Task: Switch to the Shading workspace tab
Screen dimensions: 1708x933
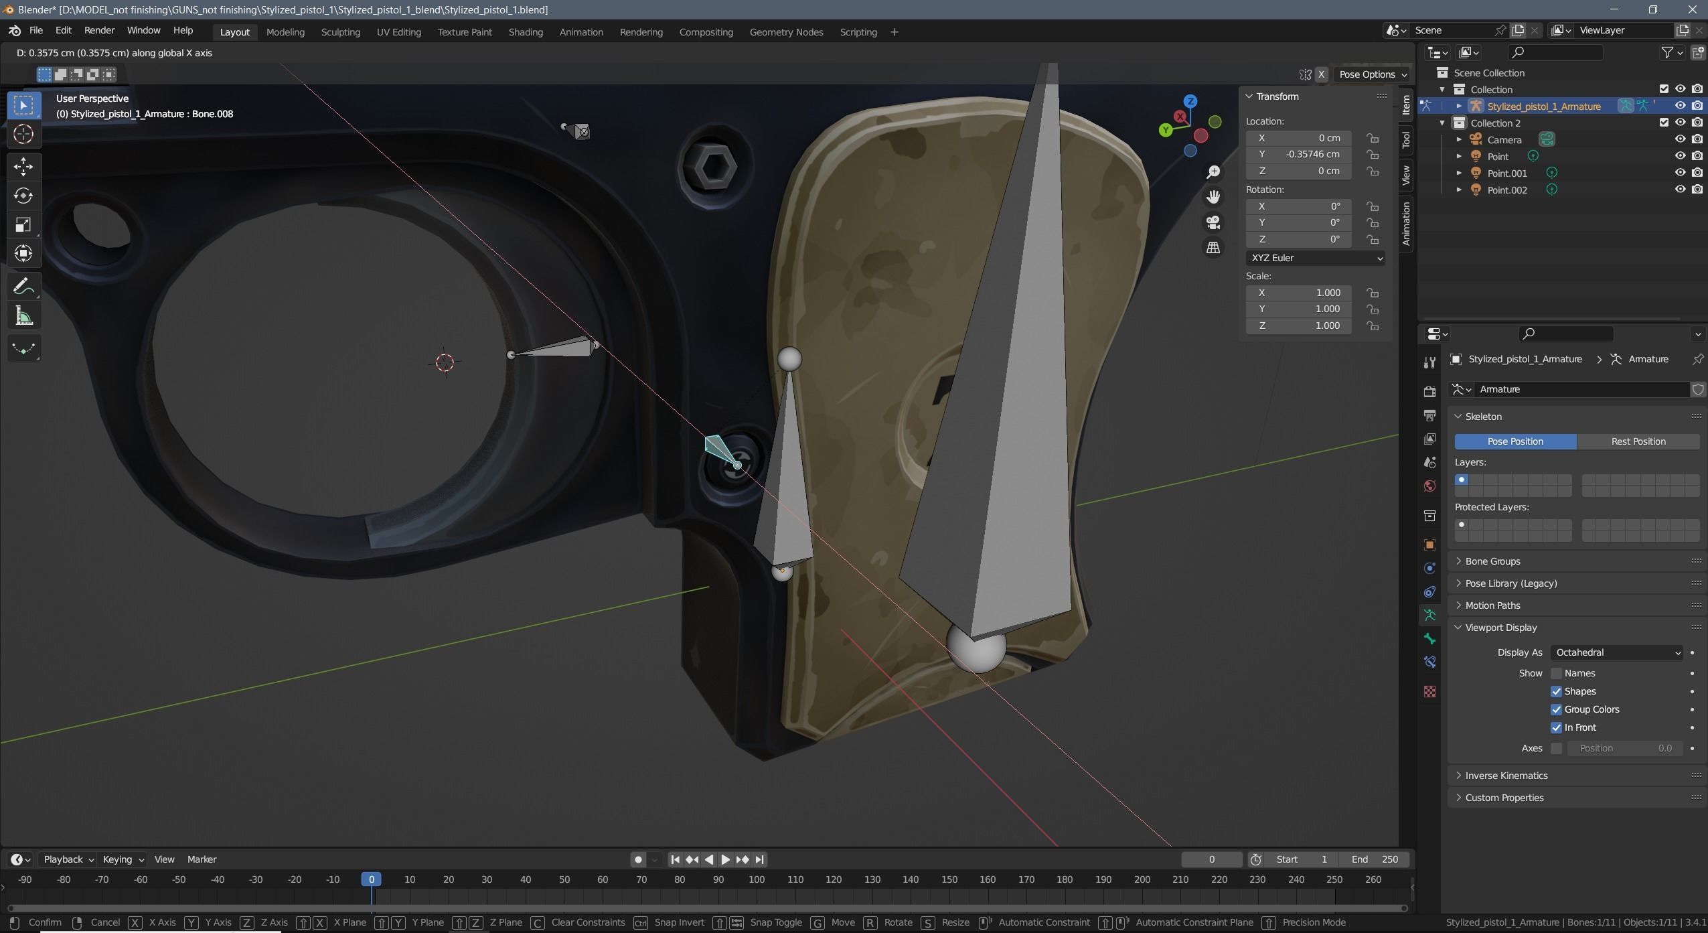Action: [x=526, y=32]
